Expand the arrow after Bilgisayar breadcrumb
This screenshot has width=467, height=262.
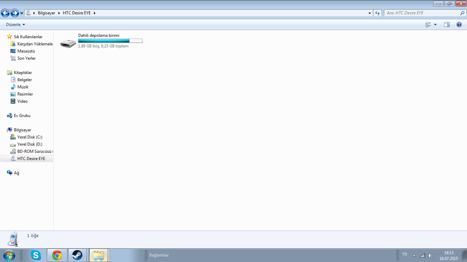click(59, 13)
